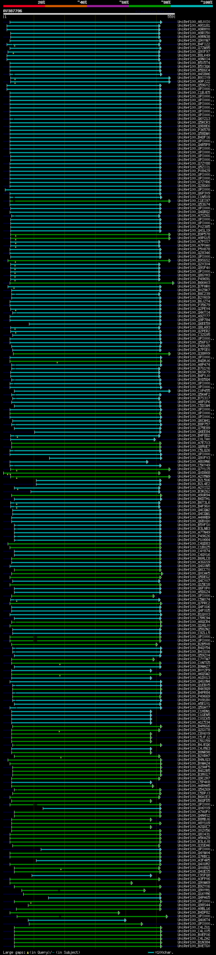Image resolution: width=216 pixels, height=955 pixels.
Task: Click label UniRef100_A9PG15
Action: (x=194, y=237)
